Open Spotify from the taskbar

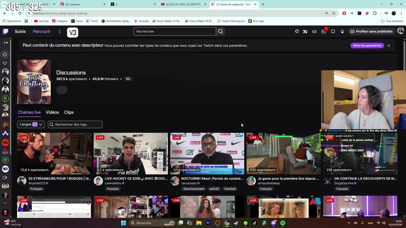(283, 223)
